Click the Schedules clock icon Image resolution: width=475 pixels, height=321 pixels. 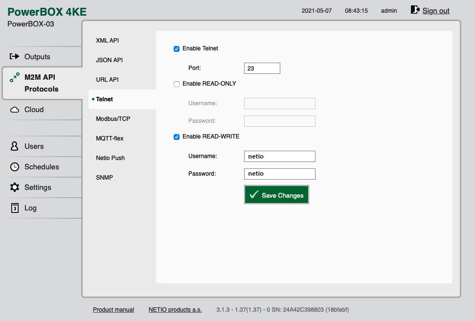pos(15,167)
